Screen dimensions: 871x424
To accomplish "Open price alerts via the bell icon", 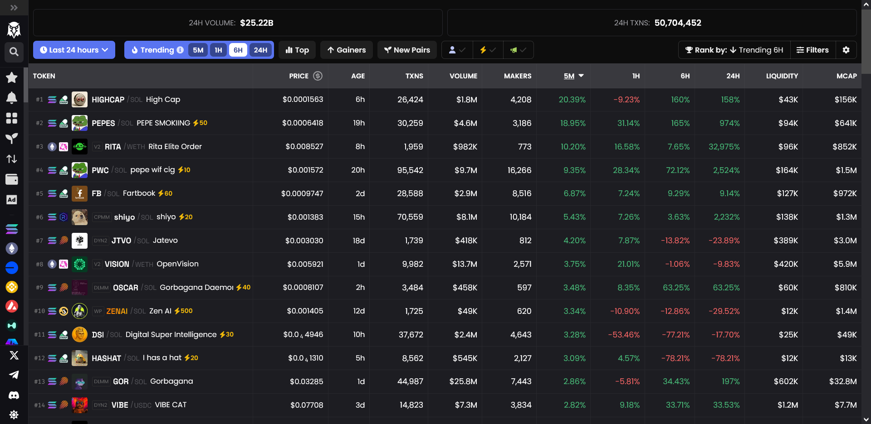I will pyautogui.click(x=12, y=98).
